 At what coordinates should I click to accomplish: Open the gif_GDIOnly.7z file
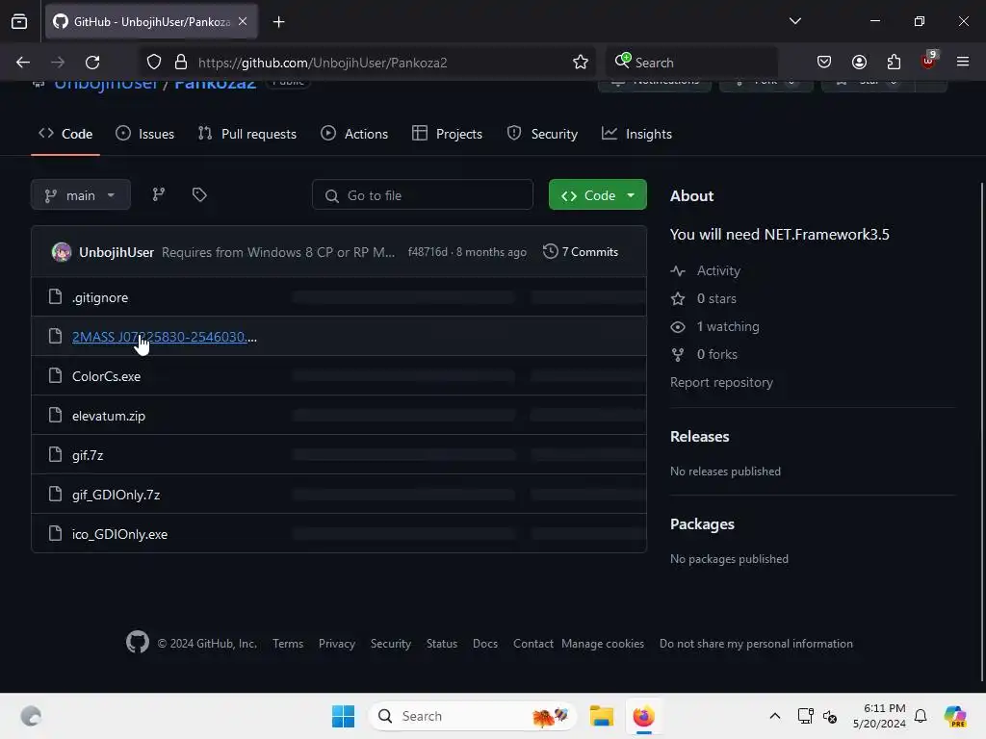(116, 495)
